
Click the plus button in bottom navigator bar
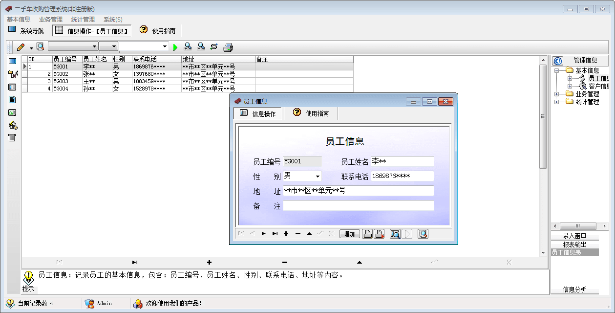(x=210, y=263)
